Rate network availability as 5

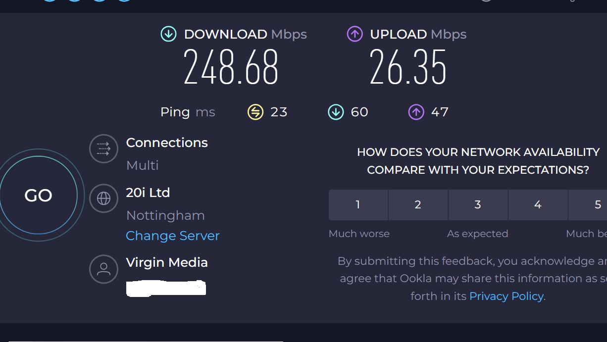click(x=588, y=205)
